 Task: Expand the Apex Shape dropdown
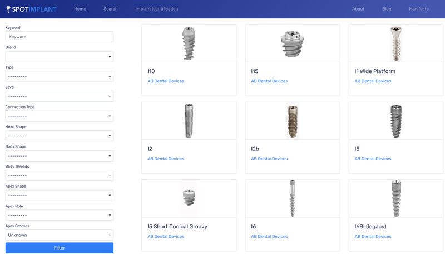[x=60, y=196]
